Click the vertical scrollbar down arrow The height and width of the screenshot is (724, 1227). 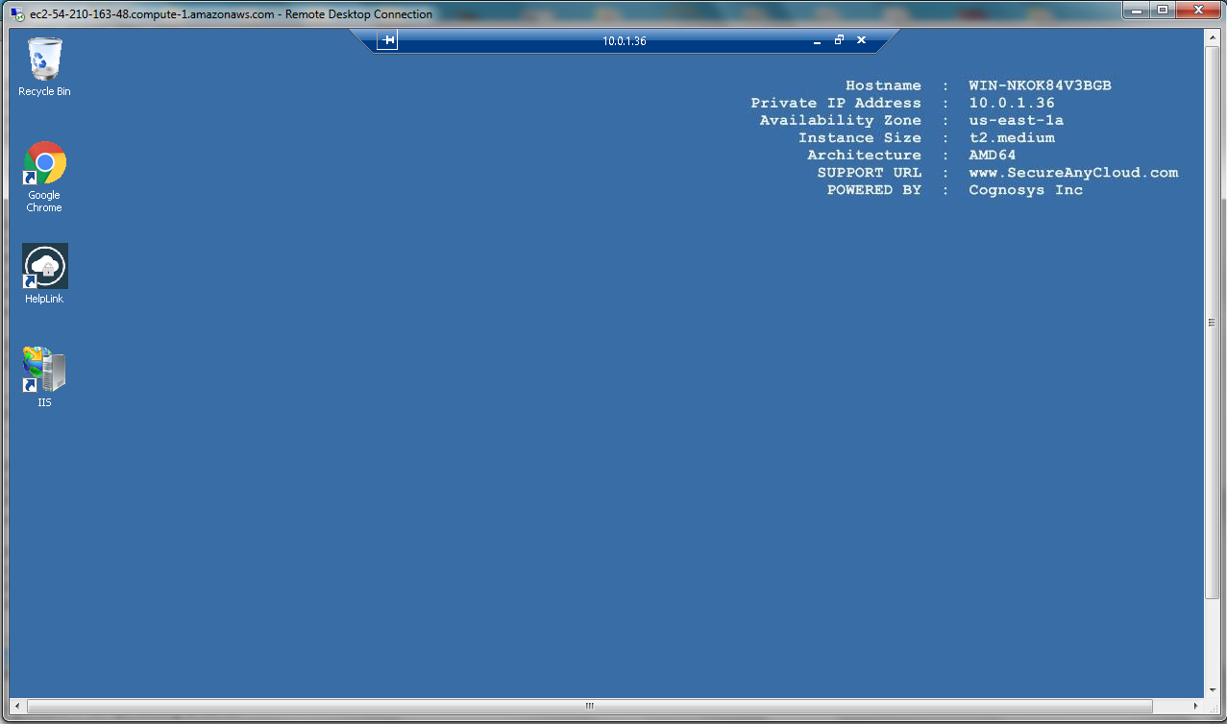[1212, 689]
